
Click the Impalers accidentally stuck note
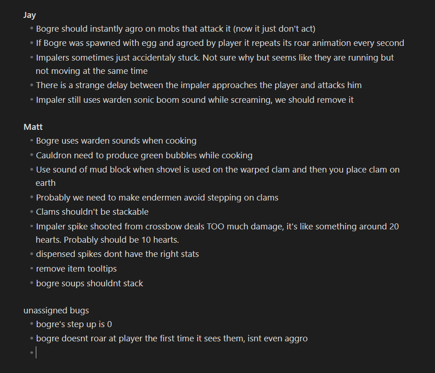click(215, 58)
